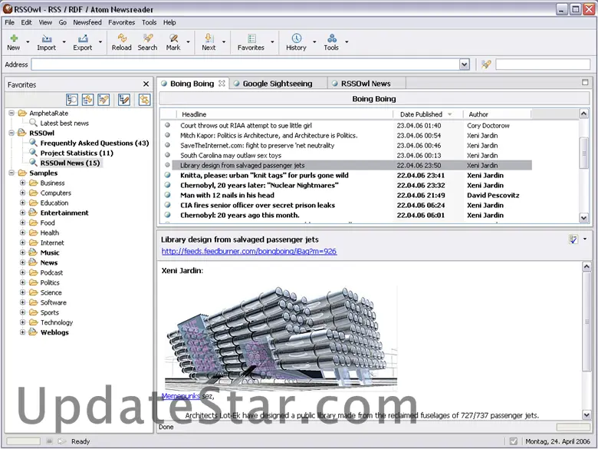Open the Import dropdown arrow

point(64,41)
